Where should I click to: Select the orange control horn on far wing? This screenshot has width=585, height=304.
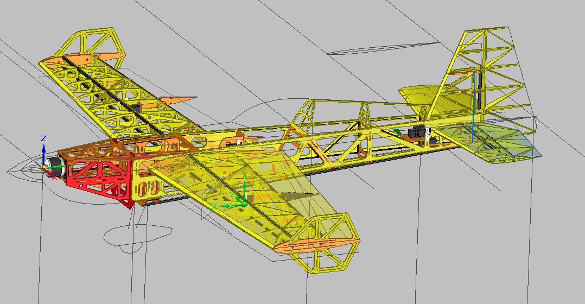click(x=179, y=99)
